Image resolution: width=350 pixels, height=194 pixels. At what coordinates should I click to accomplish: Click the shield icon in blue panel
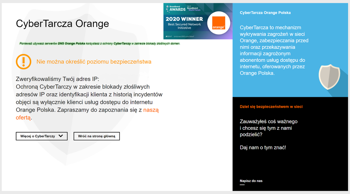click(329, 77)
